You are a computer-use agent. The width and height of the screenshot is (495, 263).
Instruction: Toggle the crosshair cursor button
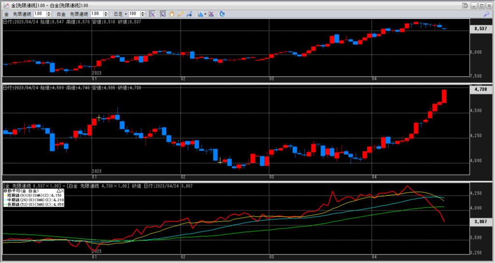tap(152, 14)
